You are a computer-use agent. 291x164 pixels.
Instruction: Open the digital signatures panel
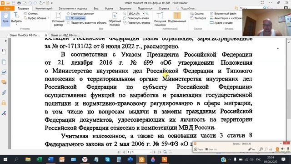point(4,113)
